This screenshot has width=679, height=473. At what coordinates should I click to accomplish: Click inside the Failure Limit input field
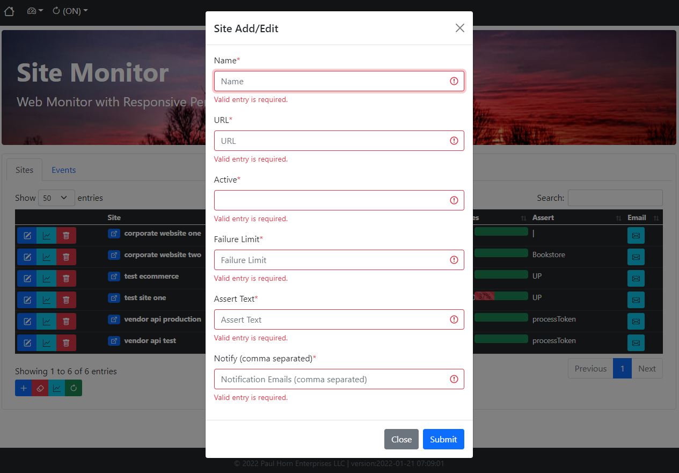(x=339, y=260)
